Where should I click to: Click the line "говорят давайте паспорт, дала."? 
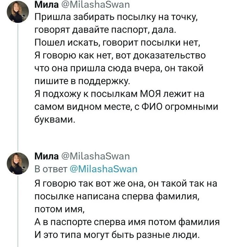point(105,31)
